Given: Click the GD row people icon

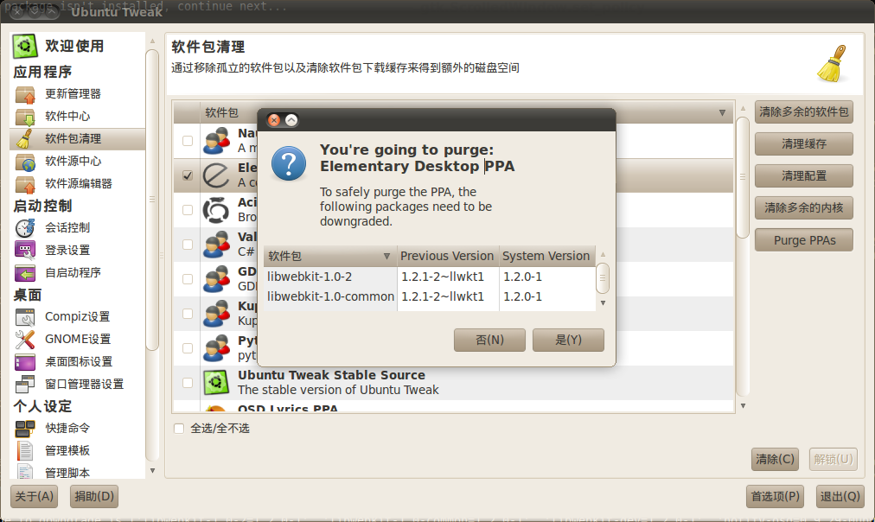Looking at the screenshot, I should pyautogui.click(x=216, y=279).
